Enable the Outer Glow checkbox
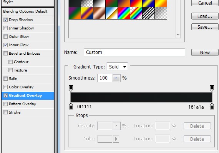 [5, 37]
